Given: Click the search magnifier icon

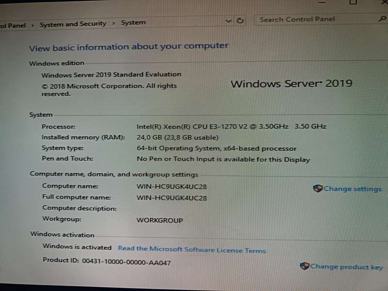Looking at the screenshot, I should coord(382,18).
